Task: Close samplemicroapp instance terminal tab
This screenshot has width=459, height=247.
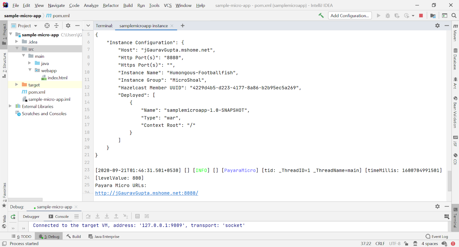Action: (172, 26)
